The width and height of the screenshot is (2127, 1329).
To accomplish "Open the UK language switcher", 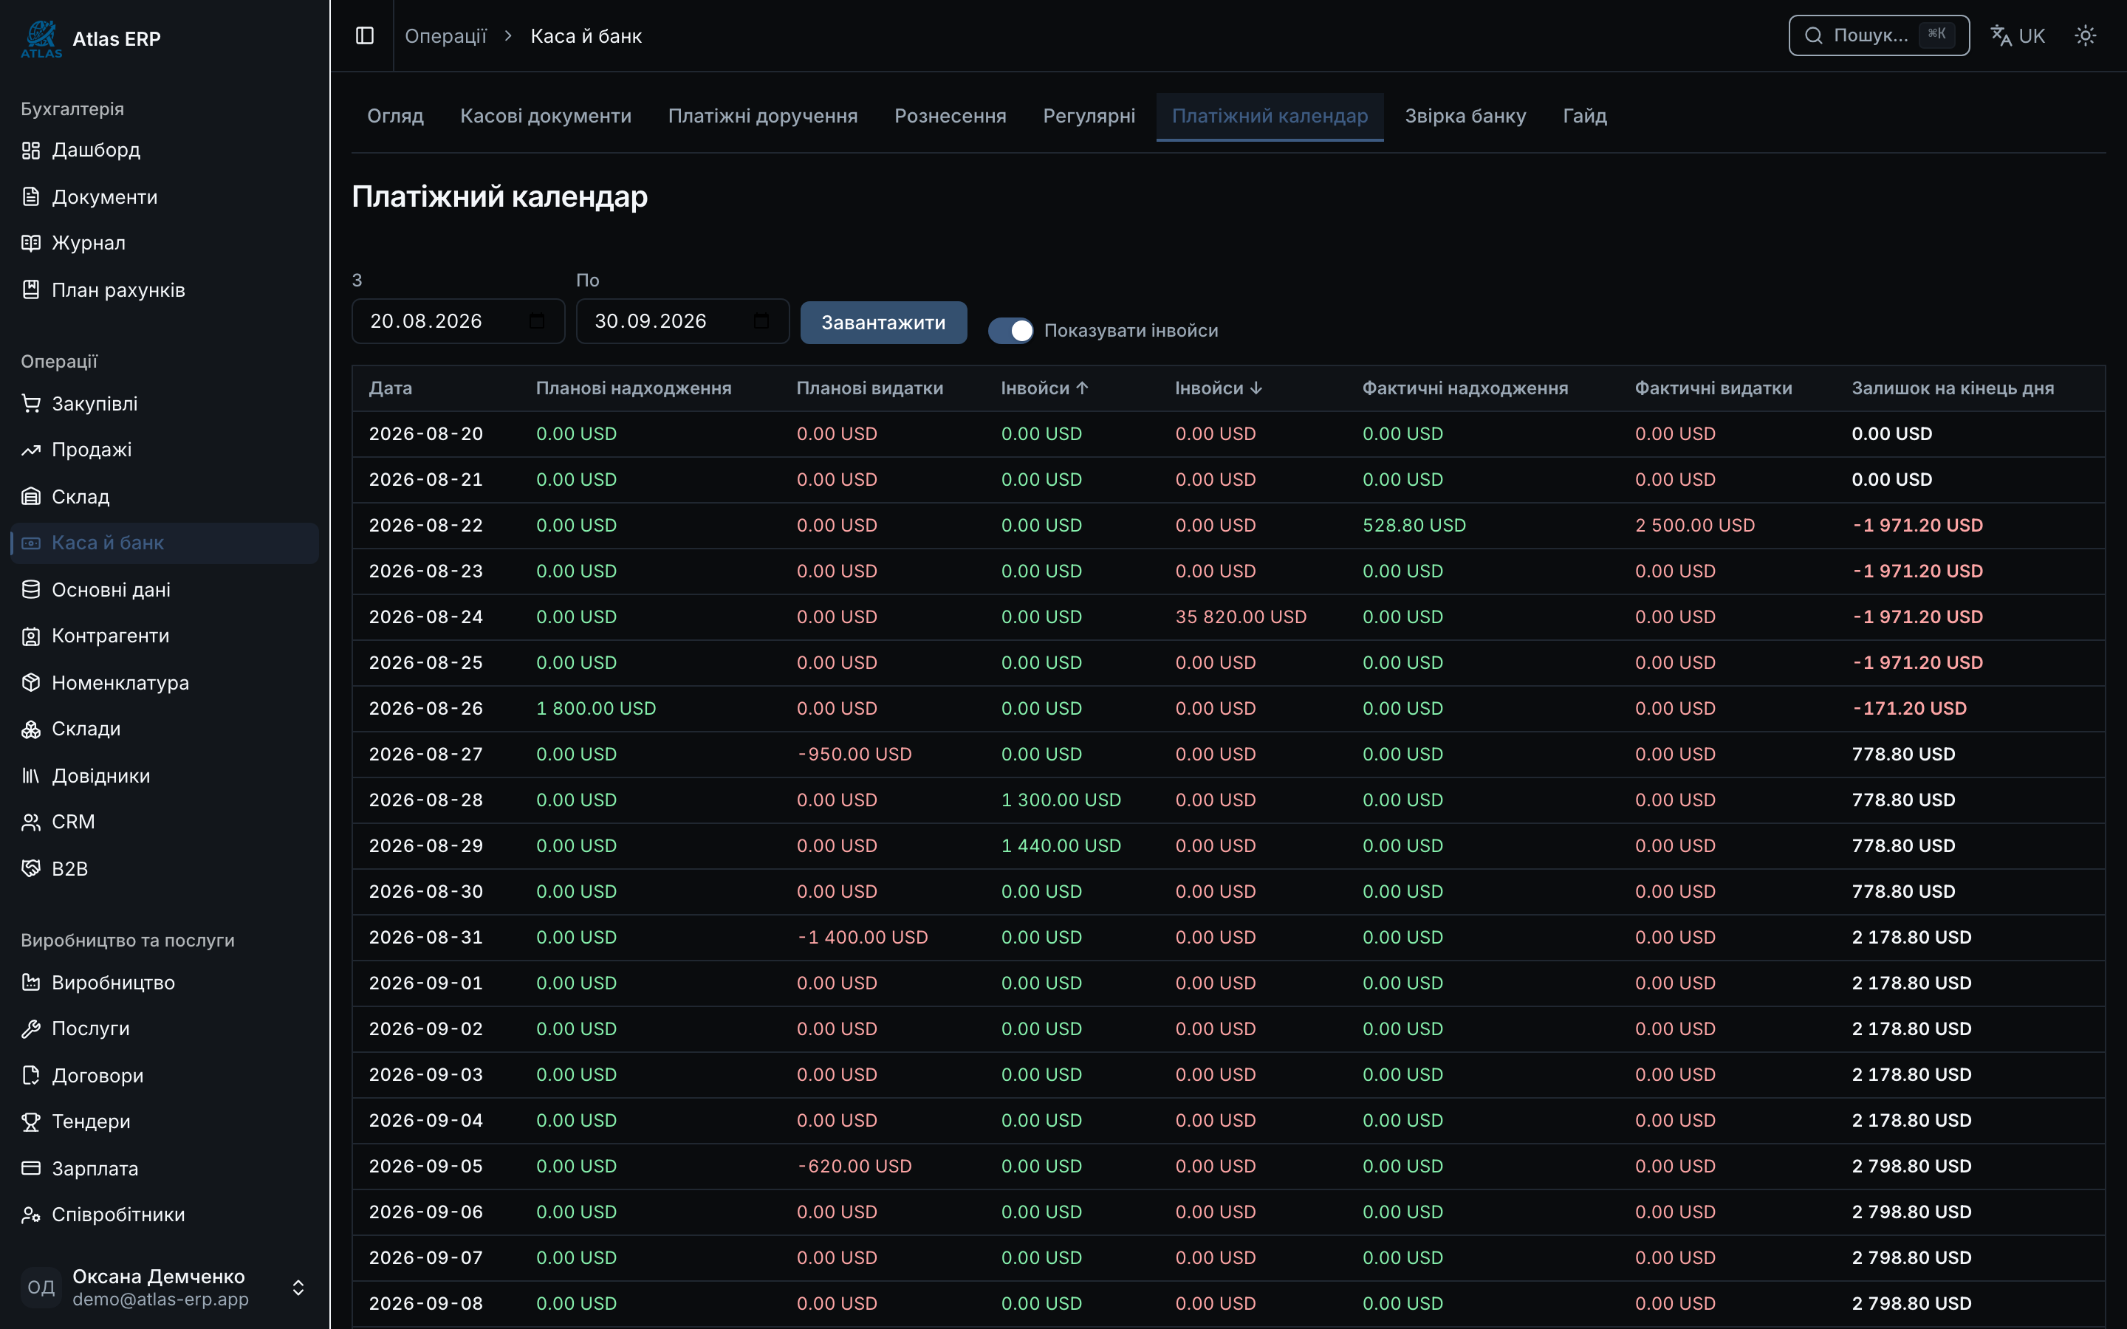I will pyautogui.click(x=2018, y=35).
